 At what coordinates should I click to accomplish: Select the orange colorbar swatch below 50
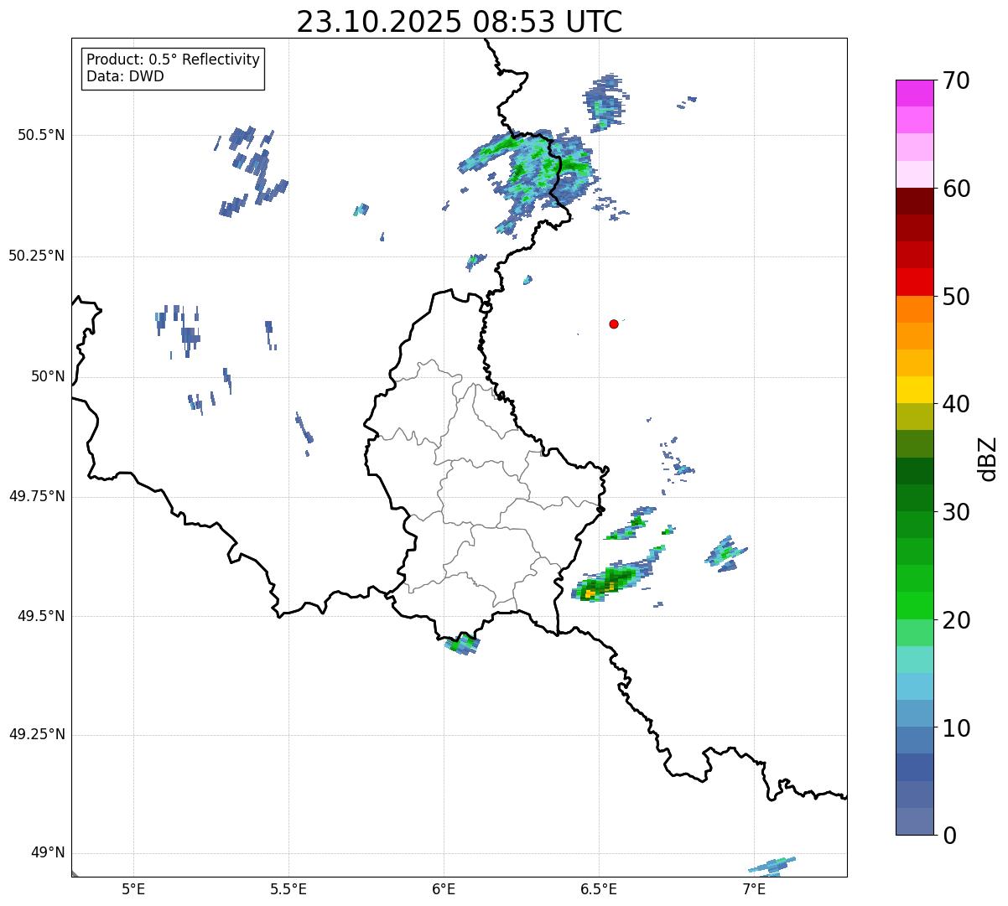tap(914, 308)
